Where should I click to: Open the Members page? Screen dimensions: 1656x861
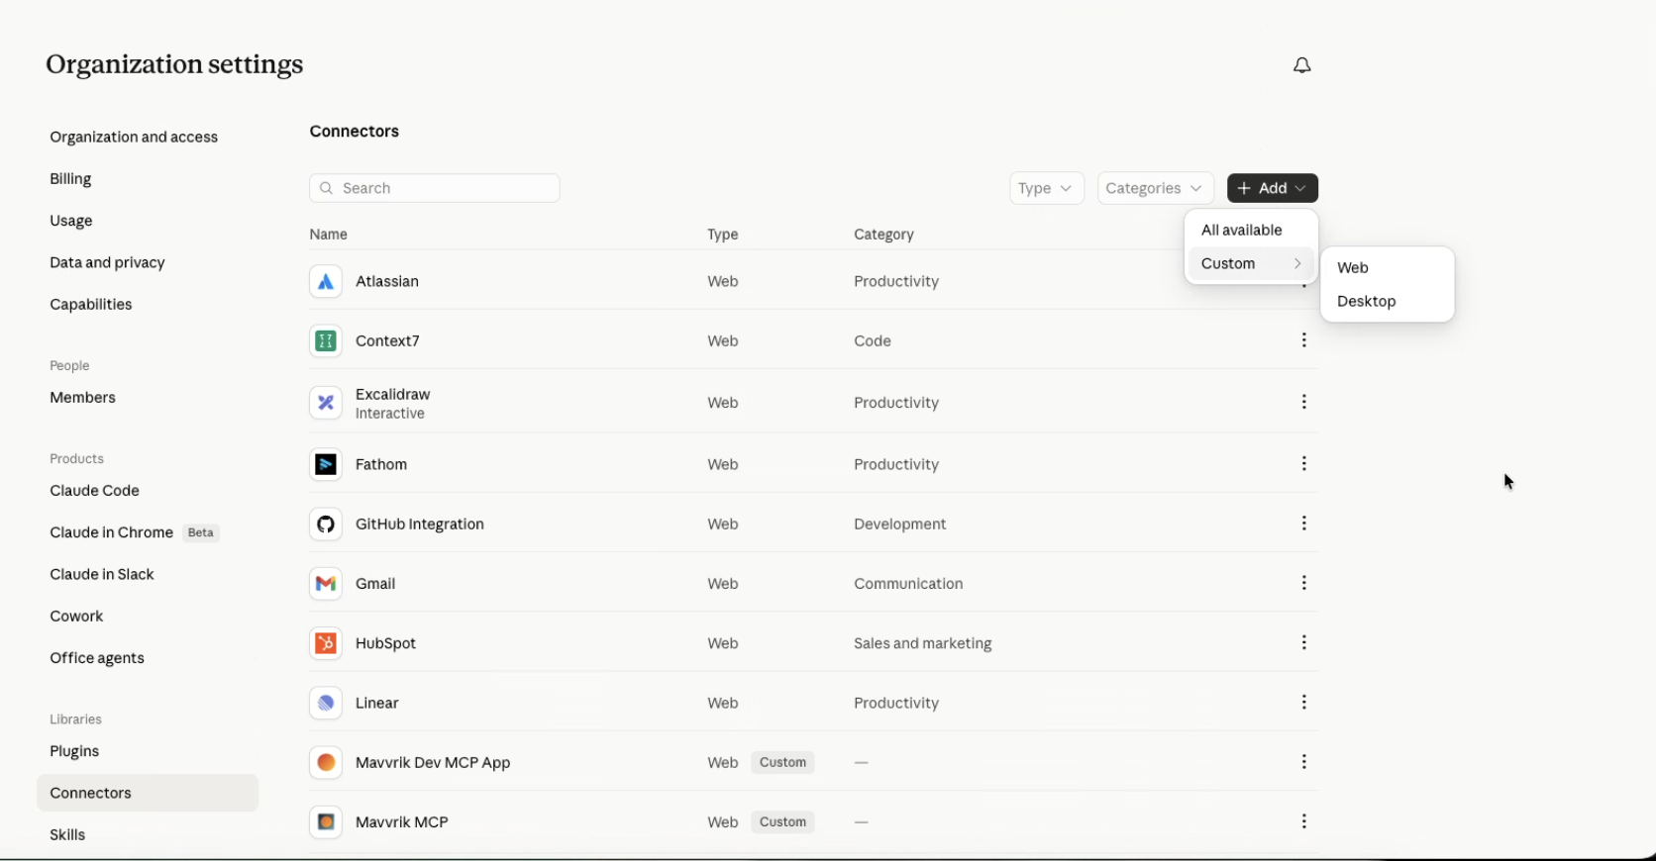coord(83,398)
